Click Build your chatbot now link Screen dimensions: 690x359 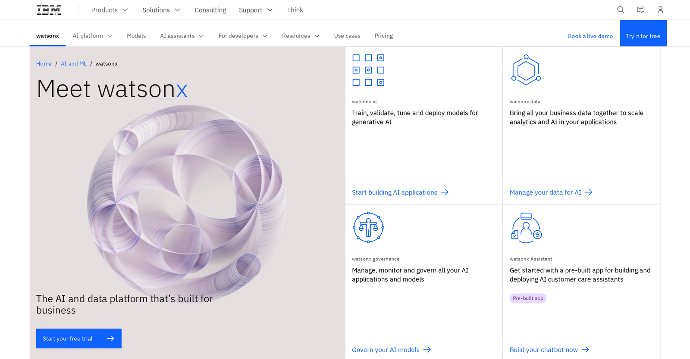(x=549, y=350)
